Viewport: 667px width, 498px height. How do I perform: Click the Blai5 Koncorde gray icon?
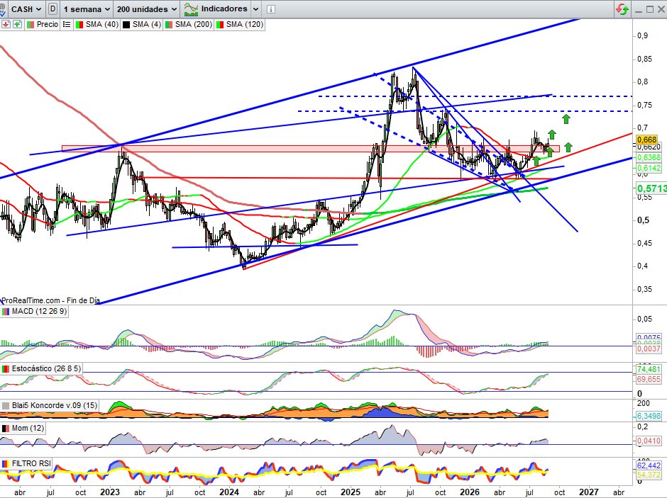coord(6,406)
